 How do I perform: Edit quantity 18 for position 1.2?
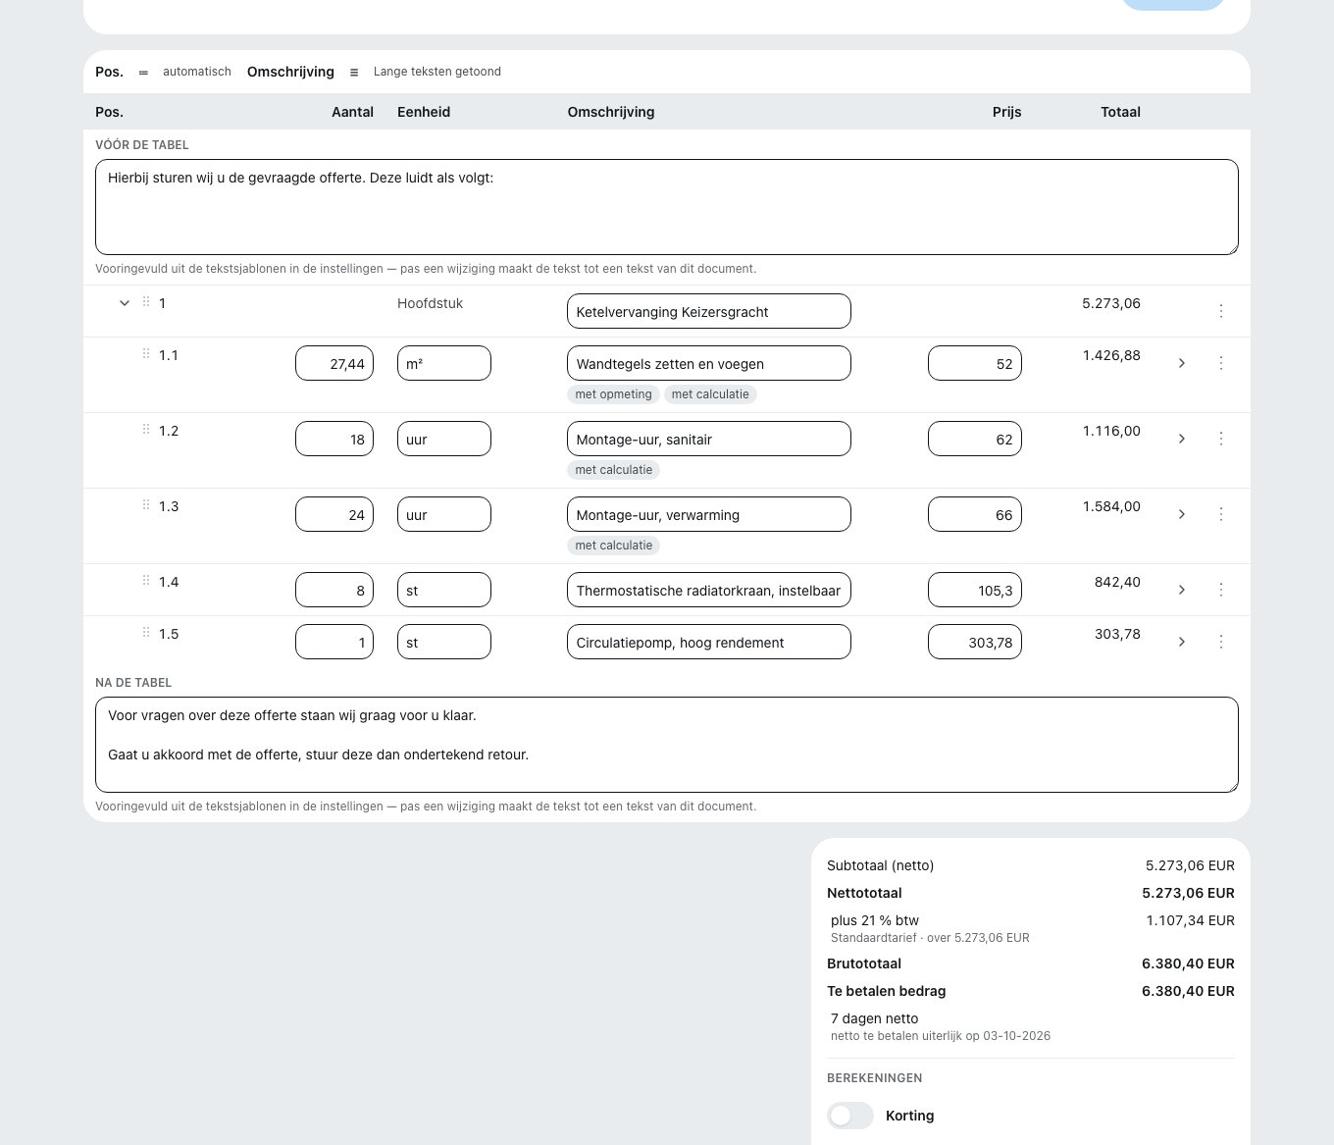334,439
